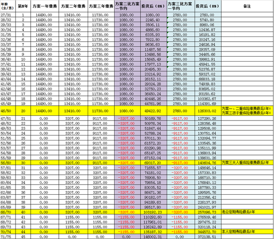The height and width of the screenshot is (239, 274).
Task: Click the value 39982.91
Action: click(x=208, y=59)
